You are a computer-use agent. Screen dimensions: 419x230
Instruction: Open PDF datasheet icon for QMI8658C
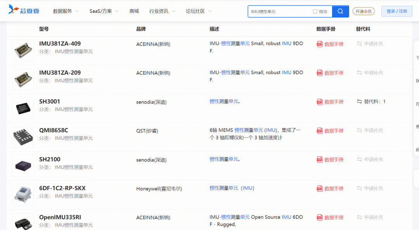319,131
